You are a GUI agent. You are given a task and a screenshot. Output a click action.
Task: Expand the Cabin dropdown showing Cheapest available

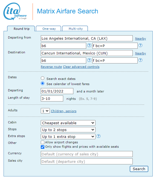coord(68,123)
